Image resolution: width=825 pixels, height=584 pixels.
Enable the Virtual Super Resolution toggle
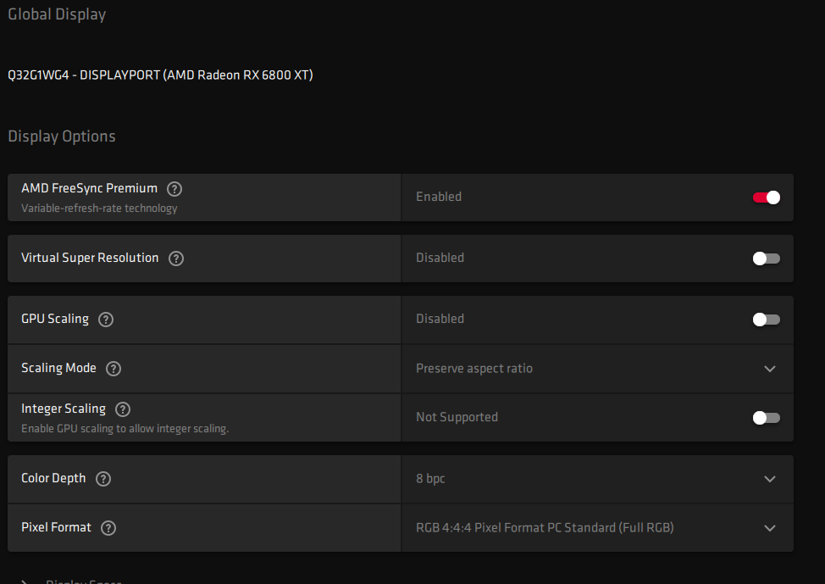(x=766, y=259)
